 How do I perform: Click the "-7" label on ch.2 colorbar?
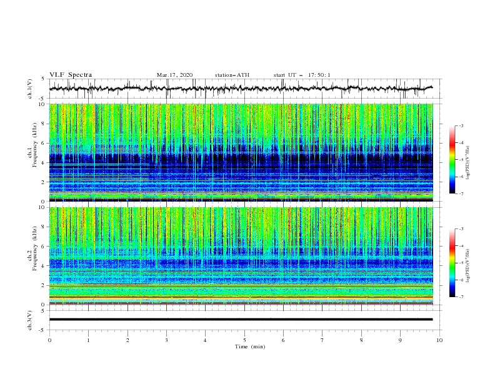point(461,296)
